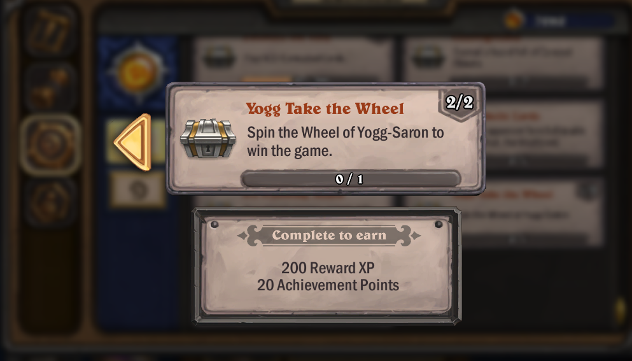Select the 2/2 tier badge
Image resolution: width=632 pixels, height=361 pixels.
click(460, 103)
